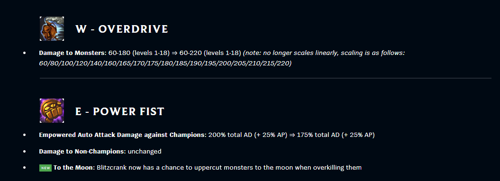Screen dimensions: 500x181
Task: Select the W - OVERDRIVE heading
Action: (122, 29)
